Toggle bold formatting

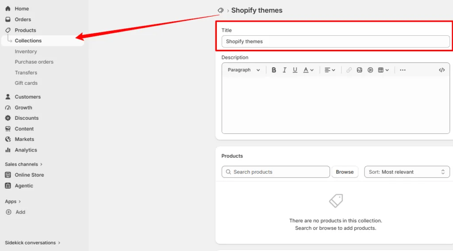(273, 70)
